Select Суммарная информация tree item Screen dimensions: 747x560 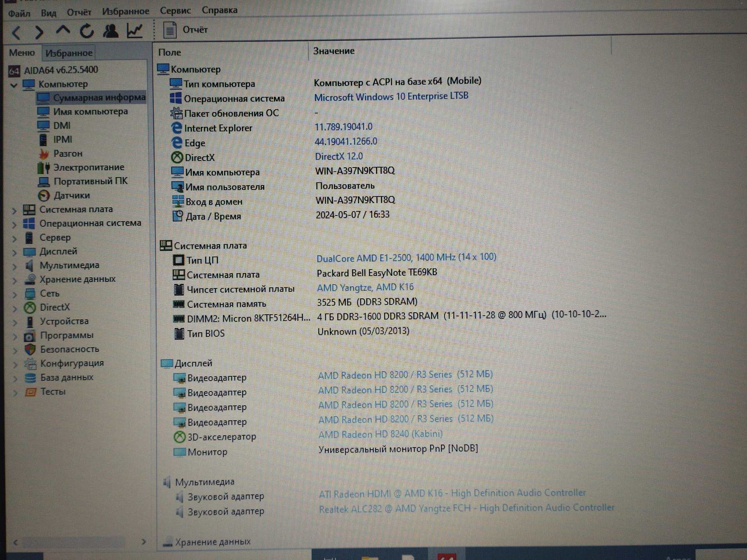click(91, 98)
